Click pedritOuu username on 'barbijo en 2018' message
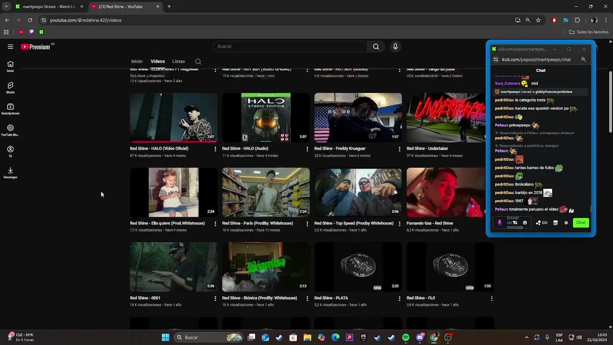Screen dimensions: 613x345 (x=504, y=193)
